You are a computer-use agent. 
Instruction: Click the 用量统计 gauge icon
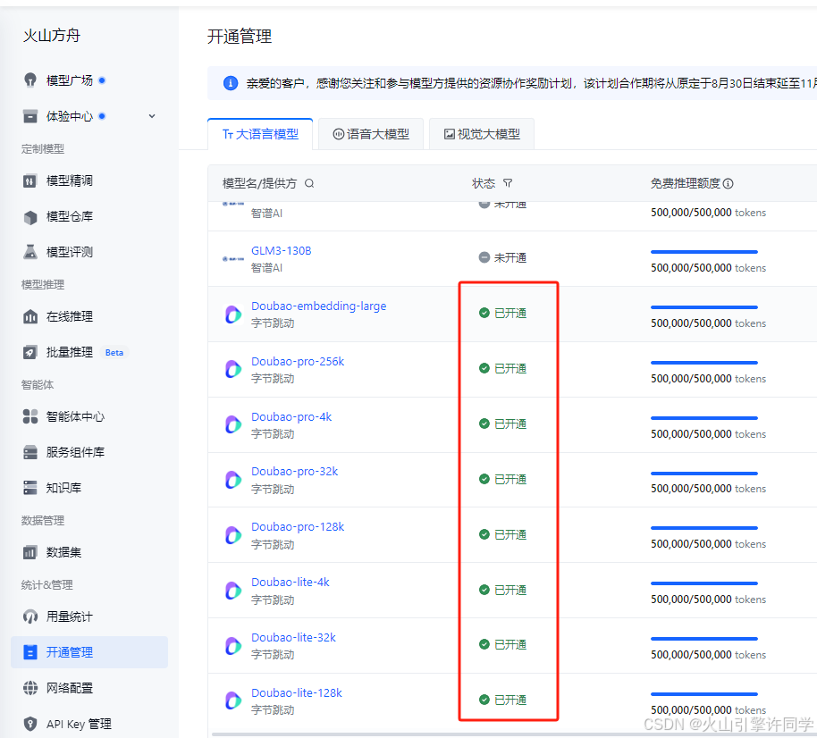30,616
